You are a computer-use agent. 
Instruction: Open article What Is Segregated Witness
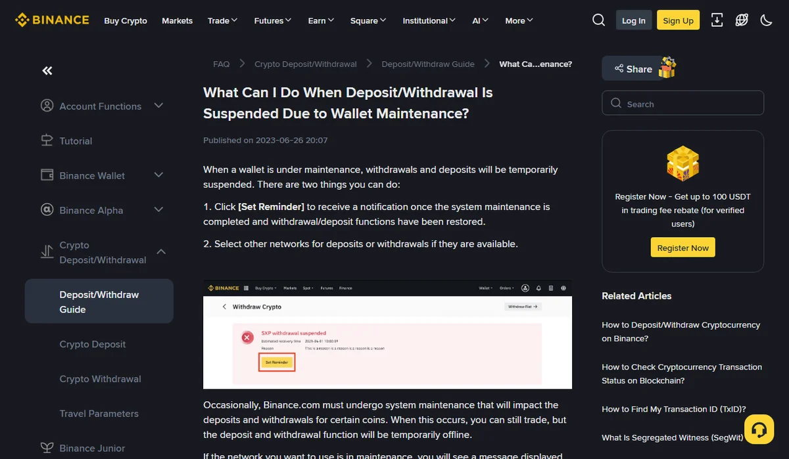pos(673,437)
